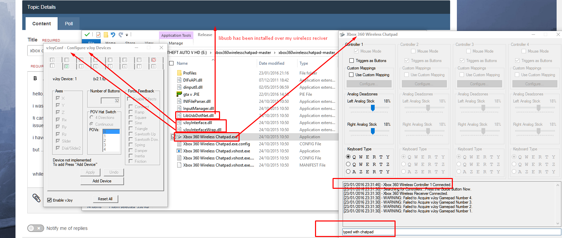
Task: Click the Redo arrow in Explorer toolbar
Action: tap(120, 35)
